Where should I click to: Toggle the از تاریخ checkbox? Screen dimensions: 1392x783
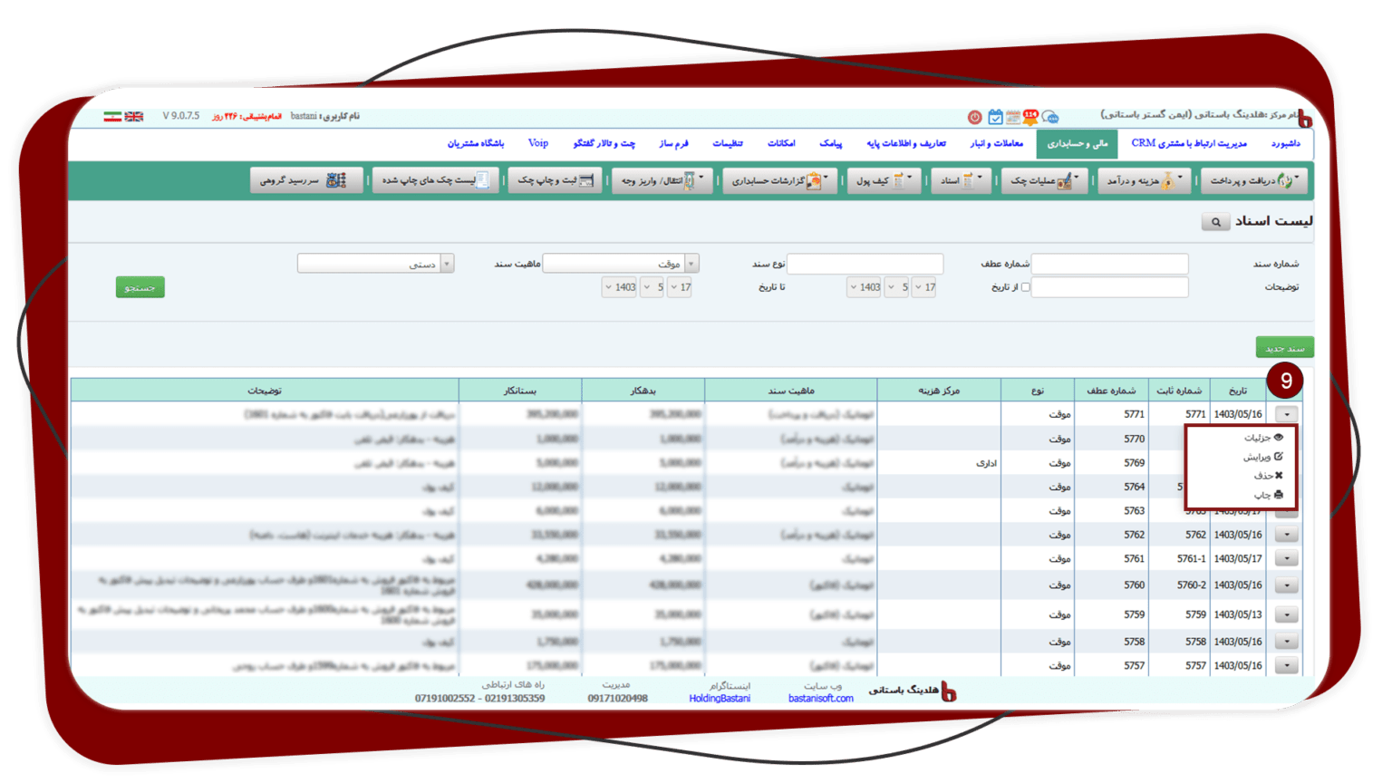tap(1025, 287)
